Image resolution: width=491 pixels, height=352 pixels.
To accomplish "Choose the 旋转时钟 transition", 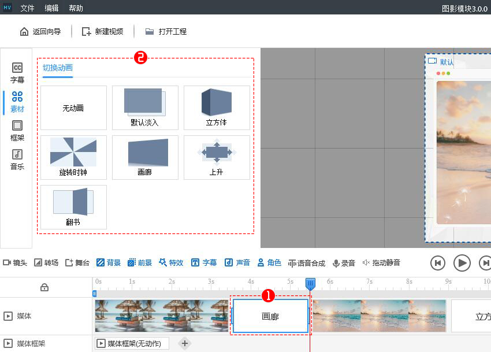I will click(73, 157).
